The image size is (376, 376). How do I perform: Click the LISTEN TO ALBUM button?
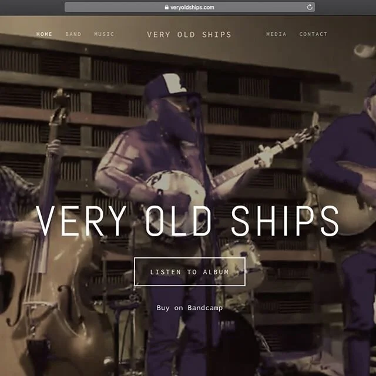[x=190, y=271]
